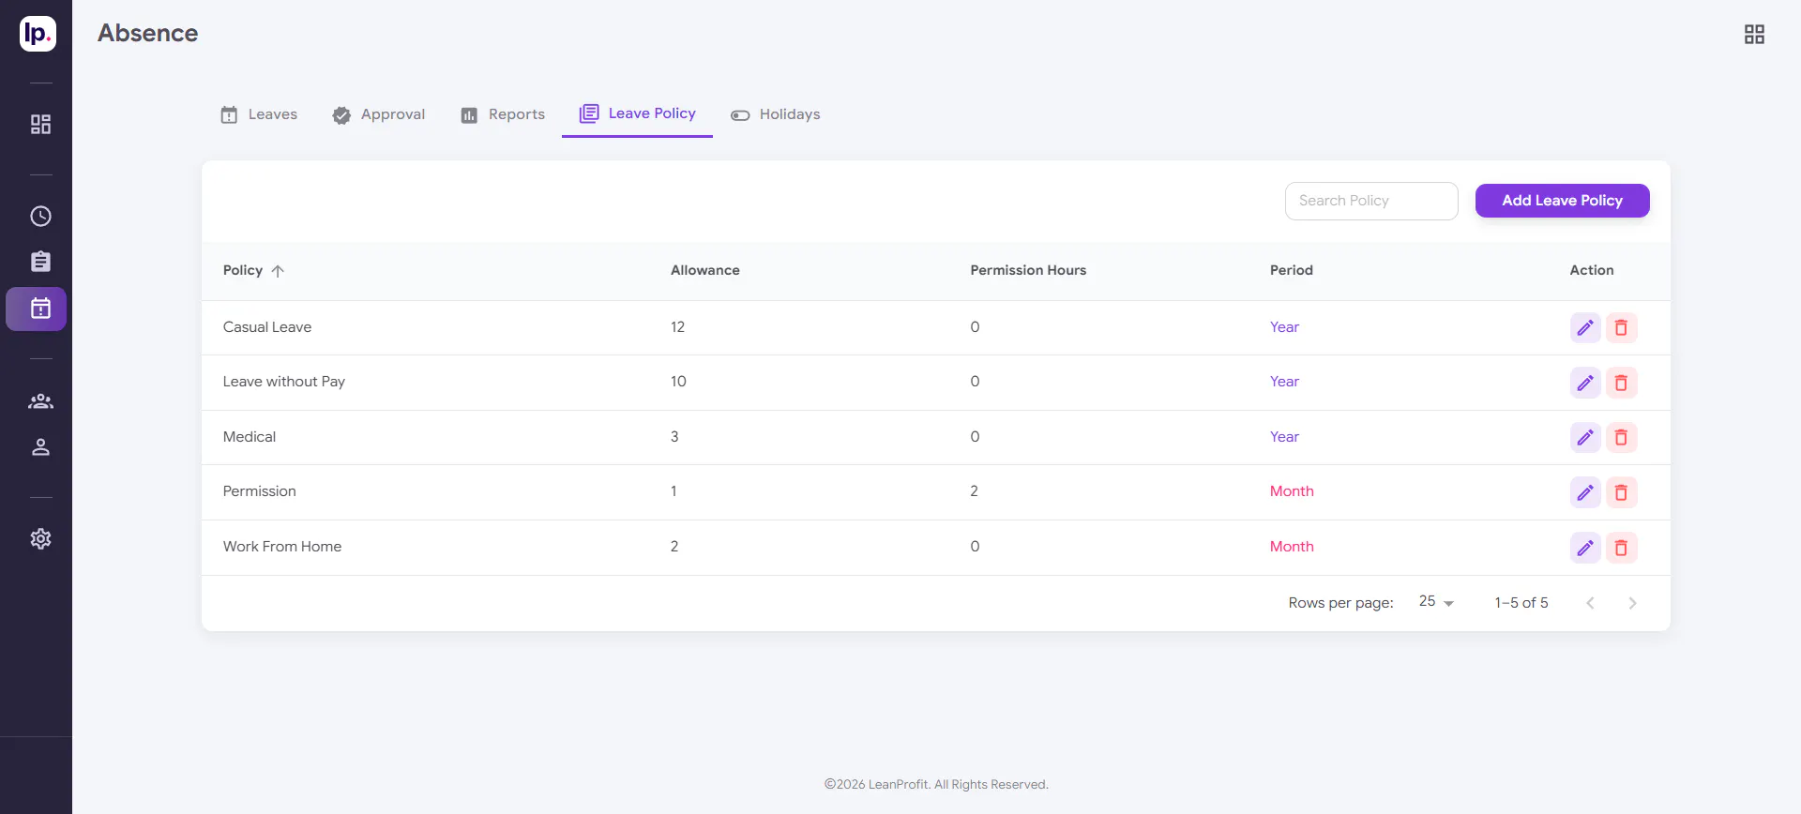Open the settings gear in sidebar
The height and width of the screenshot is (814, 1801).
40,538
